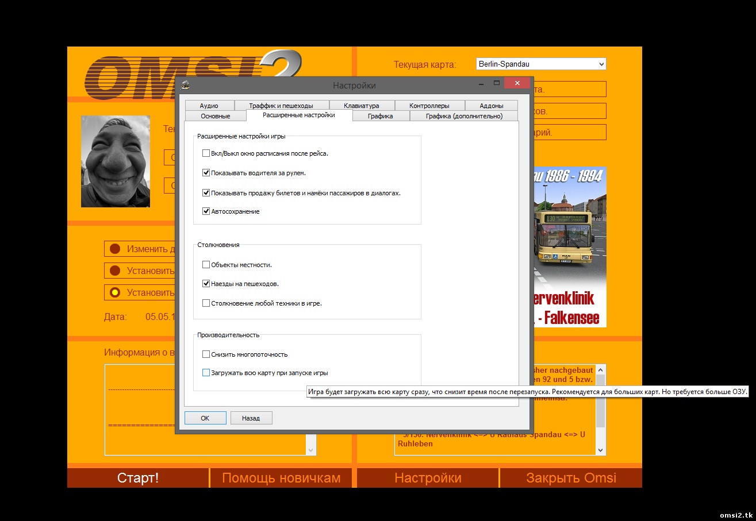Click the driver profile photo

coord(114,161)
